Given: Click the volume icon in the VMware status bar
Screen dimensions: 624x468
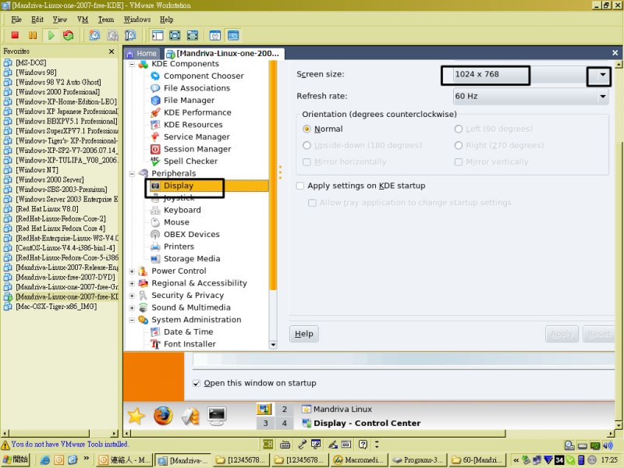Looking at the screenshot, I should [608, 445].
